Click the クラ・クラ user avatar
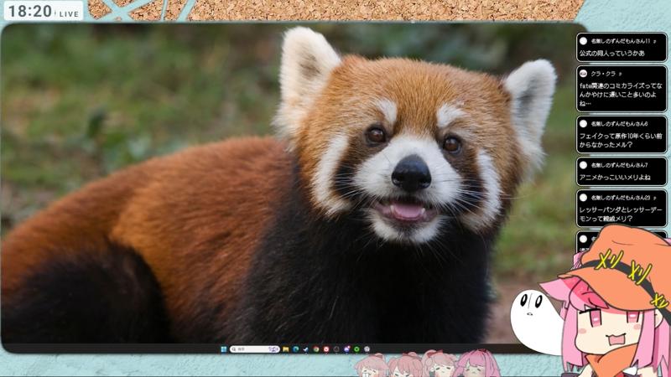The image size is (671, 377). (583, 74)
